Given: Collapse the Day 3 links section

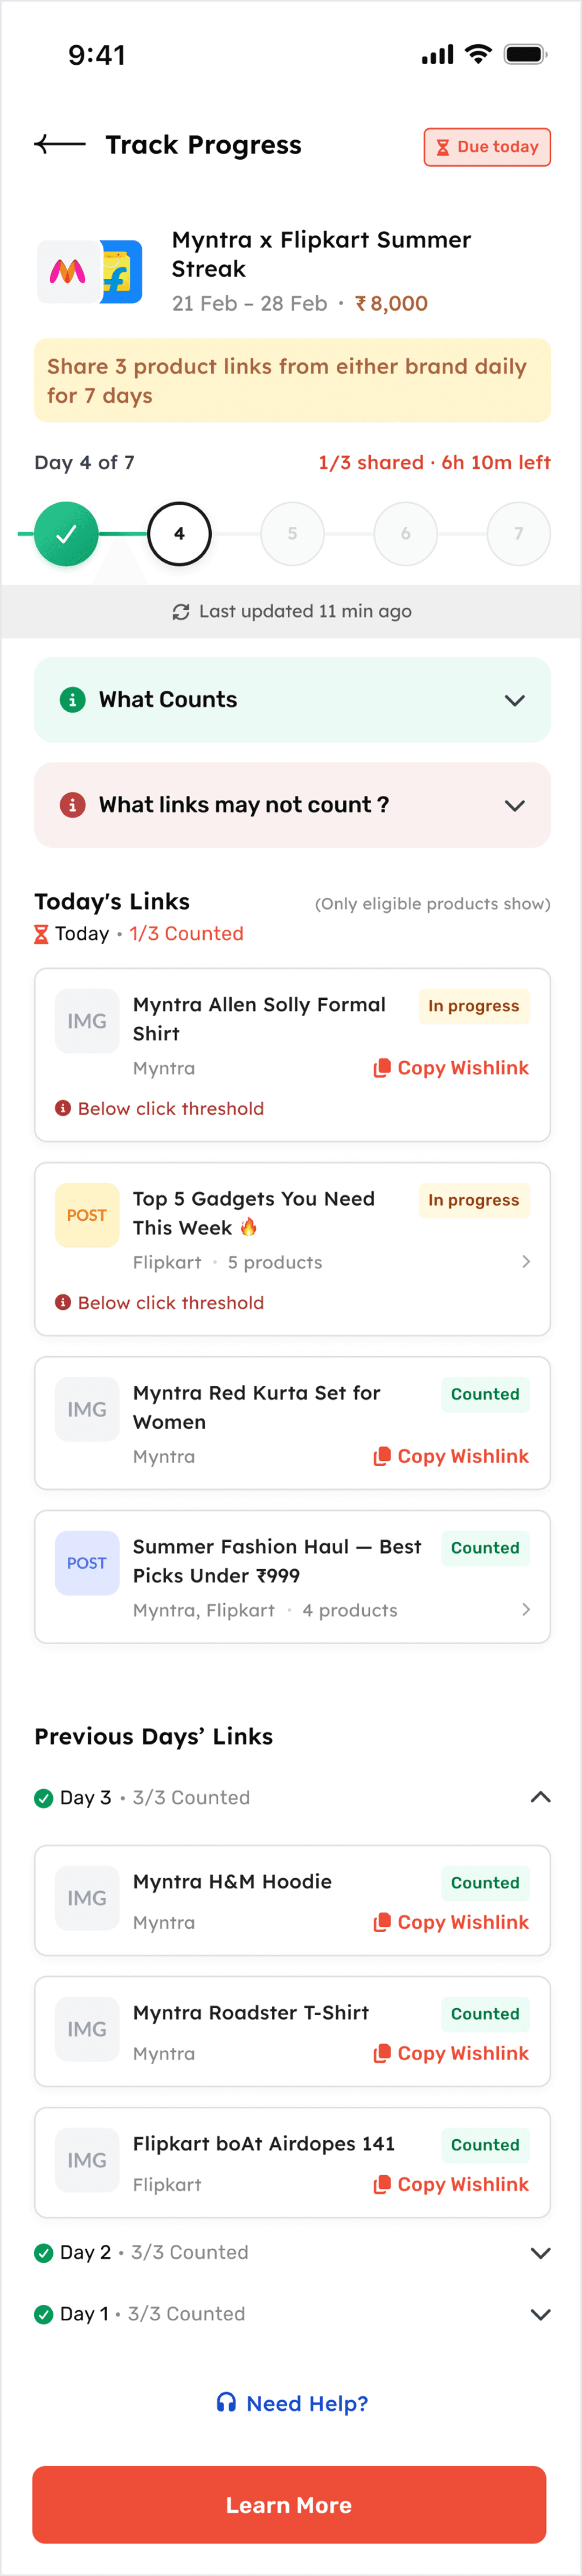Looking at the screenshot, I should pyautogui.click(x=540, y=1797).
